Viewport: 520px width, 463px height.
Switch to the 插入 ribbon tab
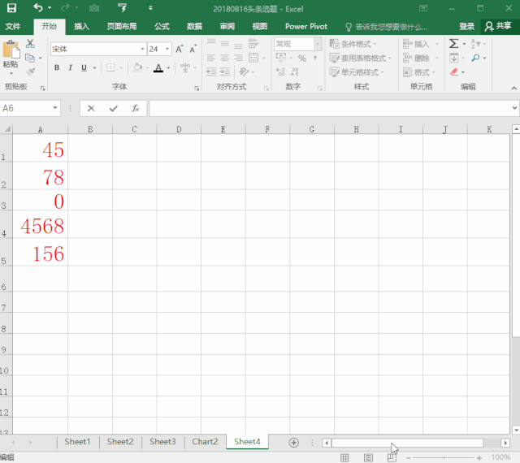point(81,26)
